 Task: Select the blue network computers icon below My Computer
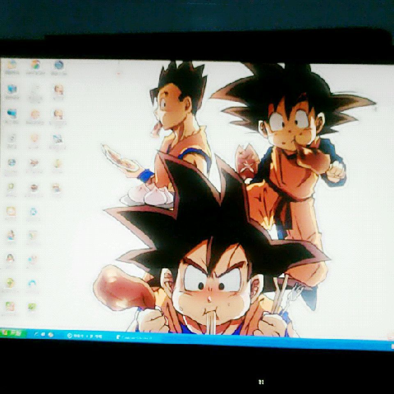(12, 114)
